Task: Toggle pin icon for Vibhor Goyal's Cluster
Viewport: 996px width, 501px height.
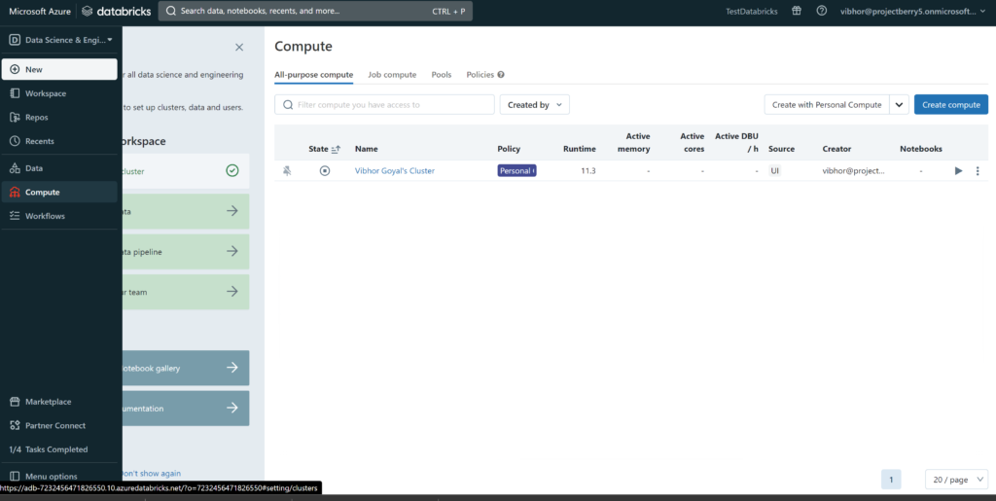Action: (x=287, y=171)
